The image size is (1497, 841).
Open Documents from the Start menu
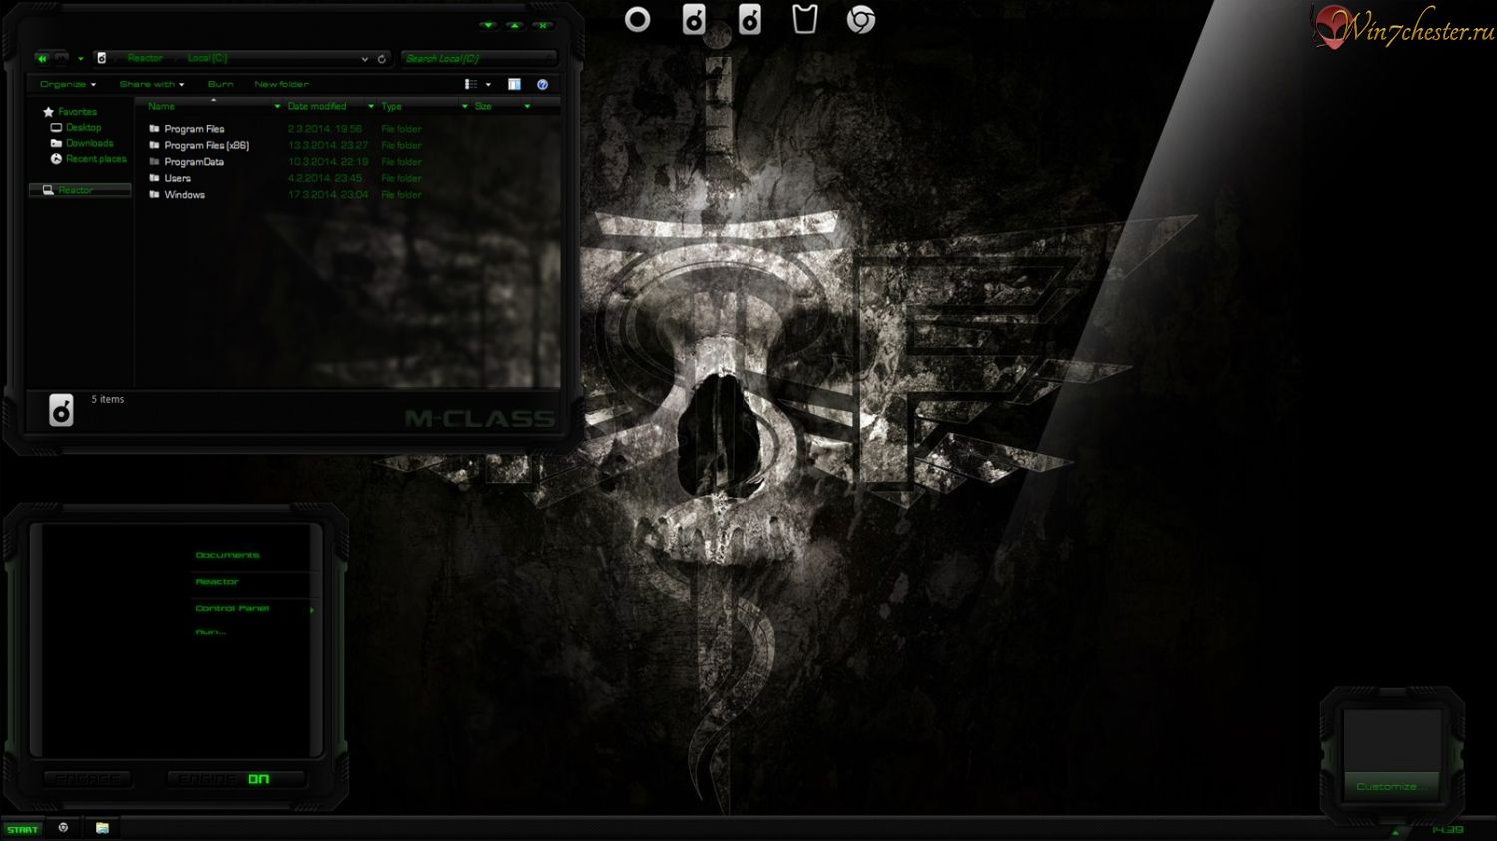227,555
